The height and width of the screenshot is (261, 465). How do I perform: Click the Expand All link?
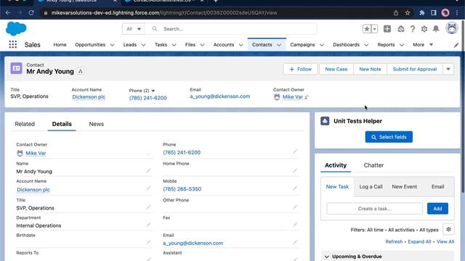click(x=419, y=241)
